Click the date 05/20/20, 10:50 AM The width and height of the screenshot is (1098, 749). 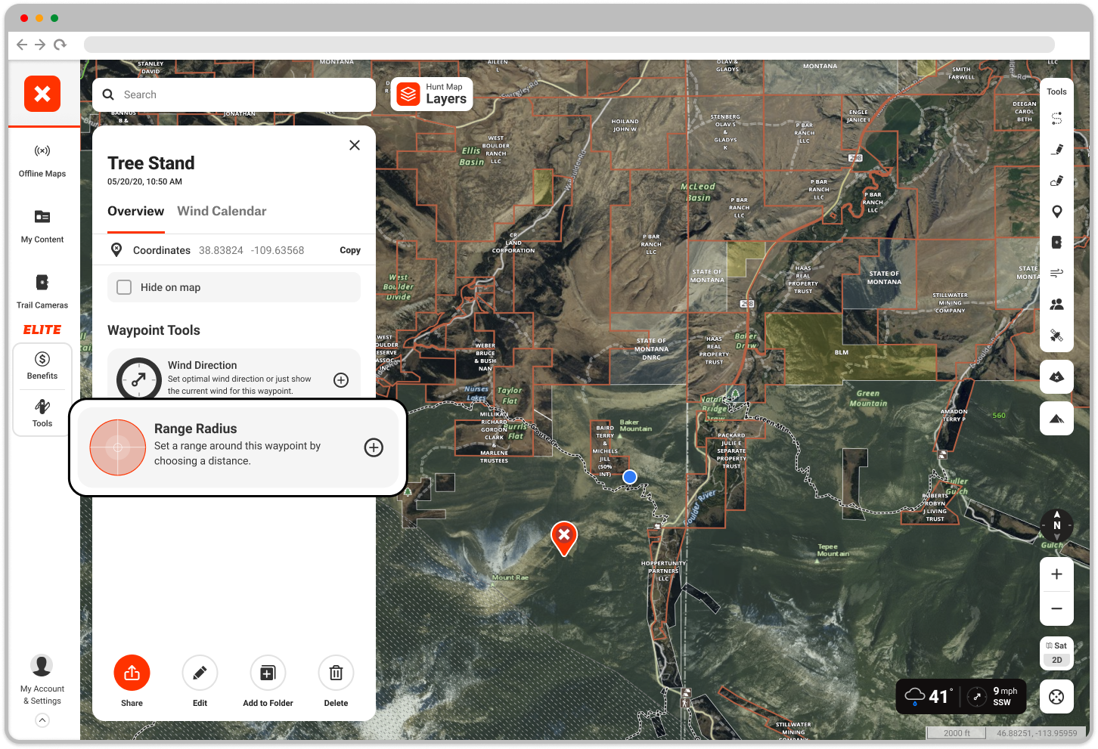(x=144, y=181)
